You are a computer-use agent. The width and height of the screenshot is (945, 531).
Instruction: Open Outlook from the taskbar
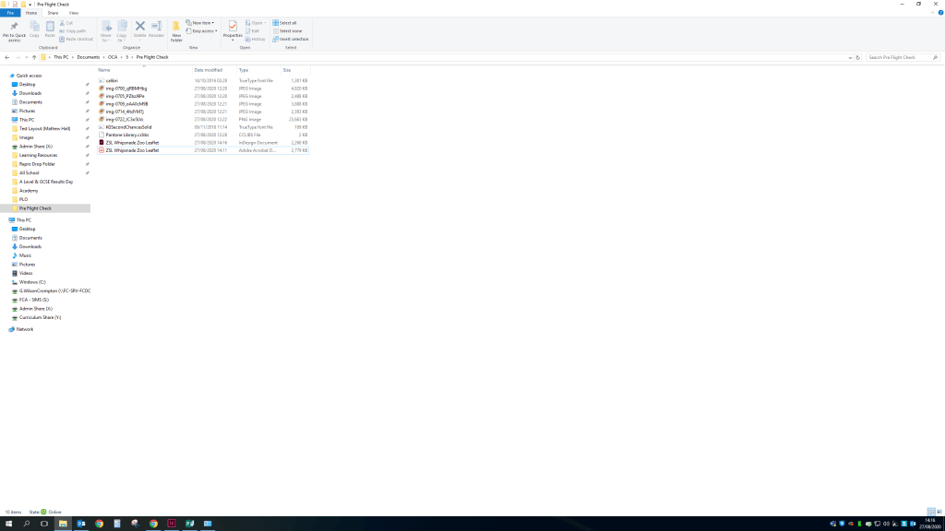(81, 524)
